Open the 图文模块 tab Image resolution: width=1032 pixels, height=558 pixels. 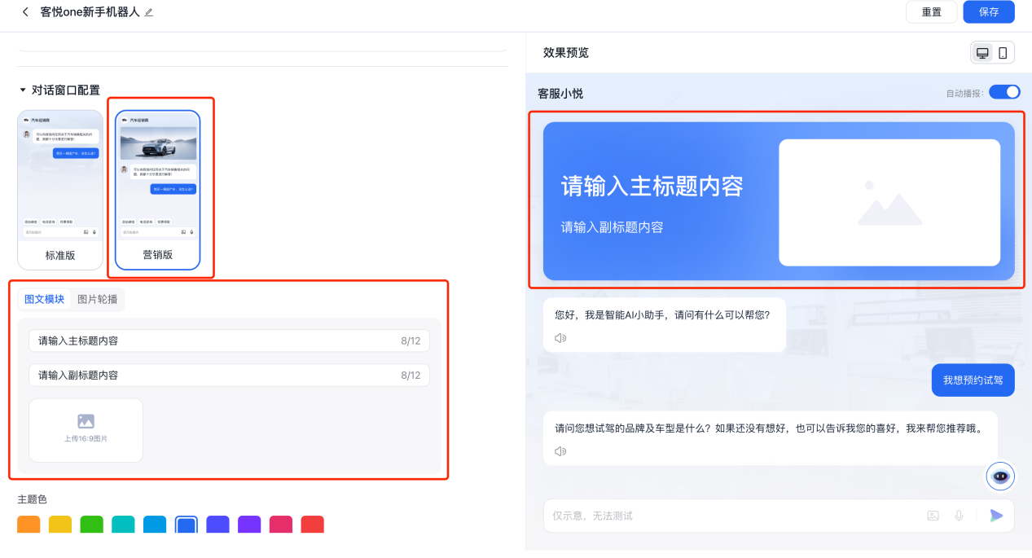click(x=44, y=299)
